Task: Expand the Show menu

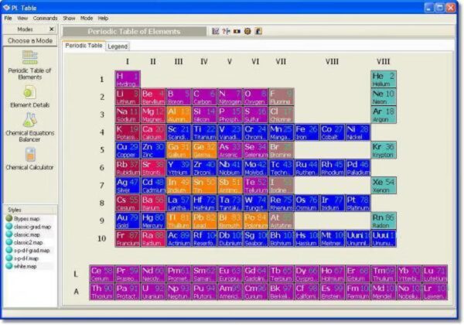Action: point(70,18)
